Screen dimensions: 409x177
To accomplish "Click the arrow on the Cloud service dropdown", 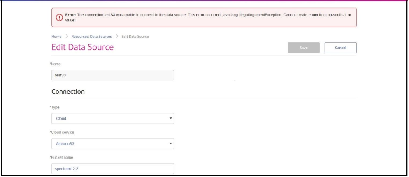I will [x=171, y=144].
